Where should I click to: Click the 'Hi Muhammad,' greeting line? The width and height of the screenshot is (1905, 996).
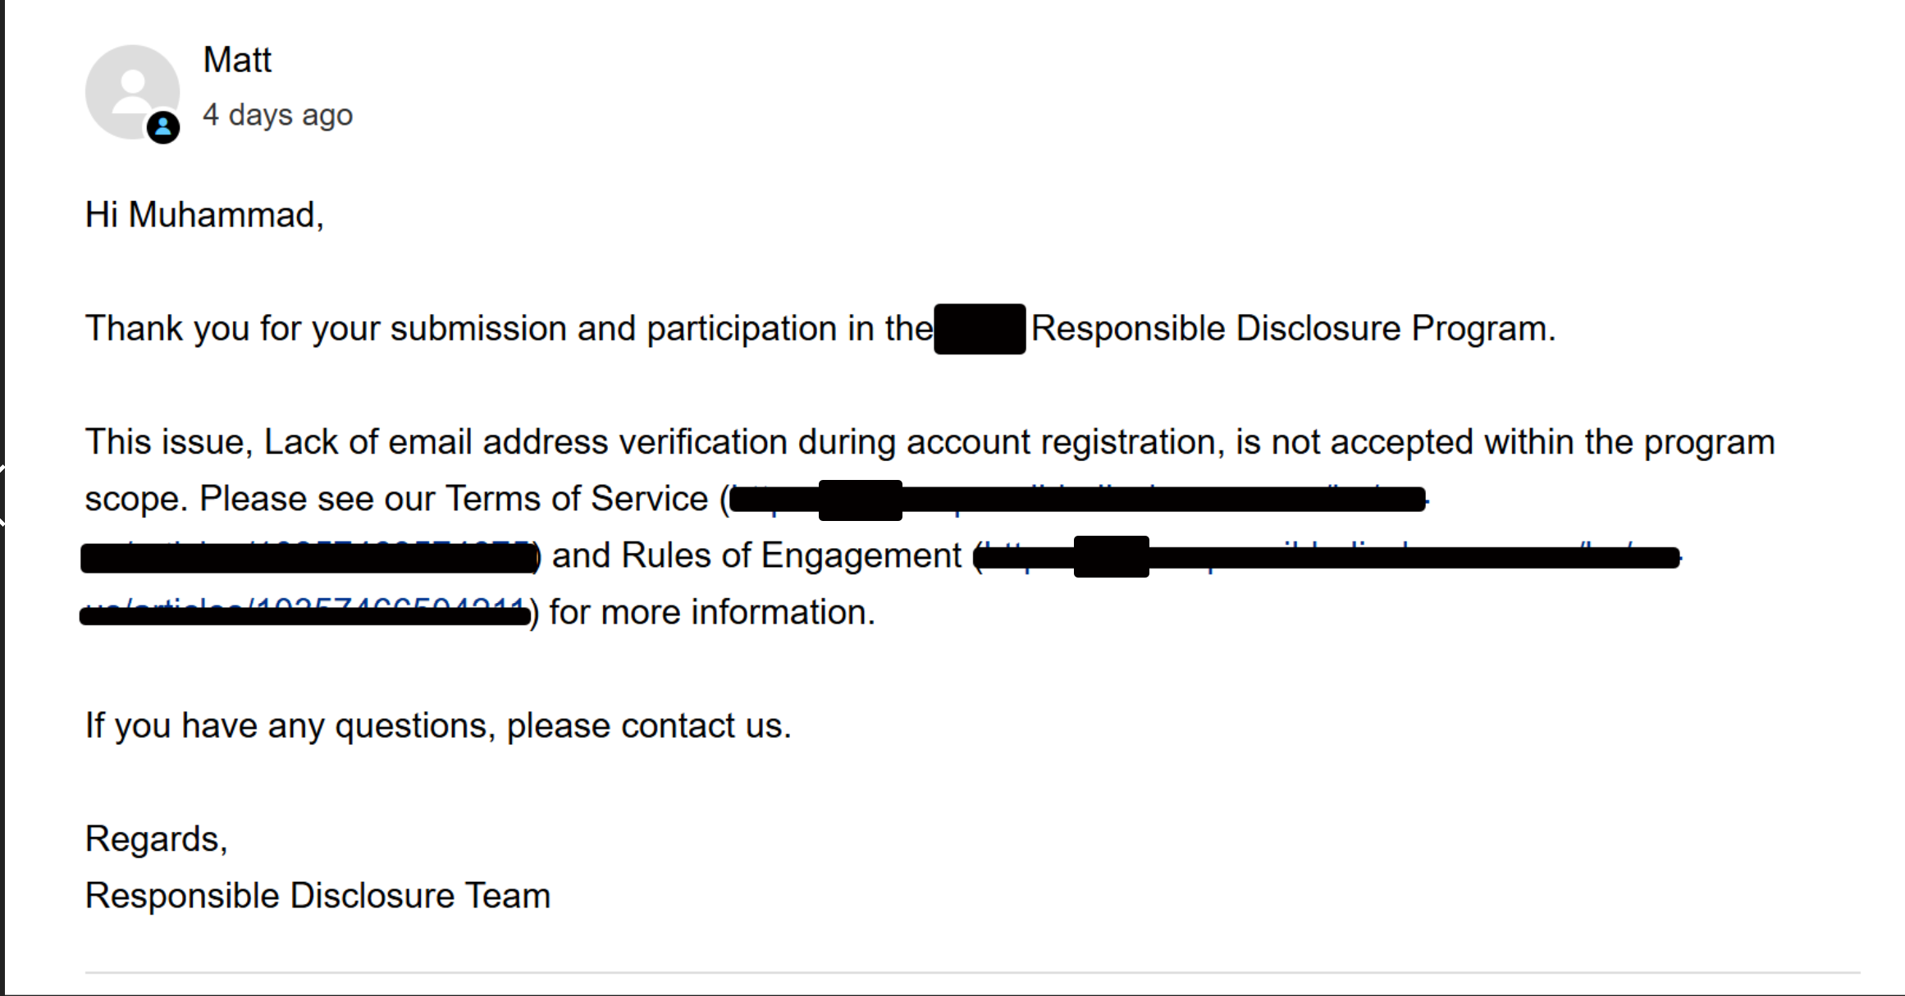(x=205, y=215)
